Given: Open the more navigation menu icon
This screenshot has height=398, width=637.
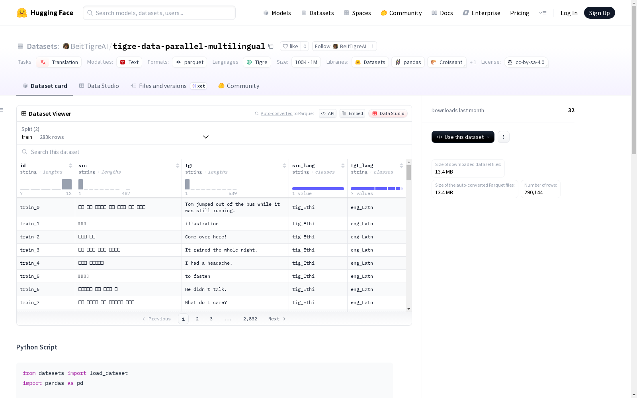Looking at the screenshot, I should point(543,13).
